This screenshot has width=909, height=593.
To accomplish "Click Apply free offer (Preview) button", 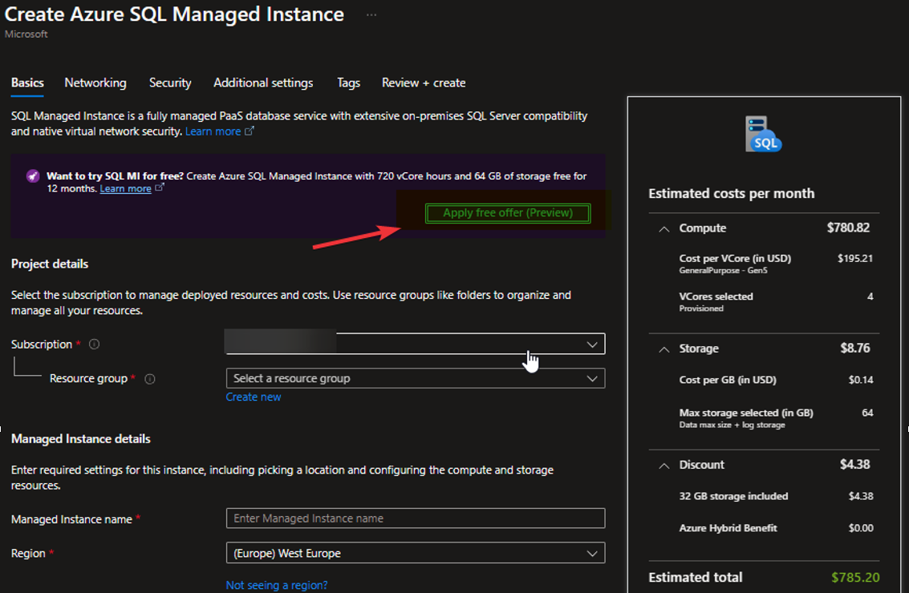I will (508, 213).
